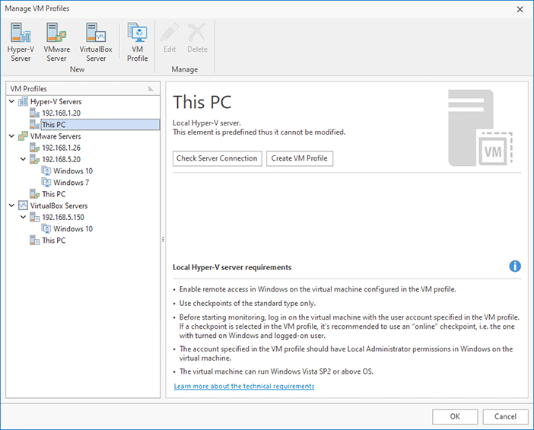Screen dimensions: 534x430
Task: Click the VM Profiles panel header
Action: (x=83, y=88)
